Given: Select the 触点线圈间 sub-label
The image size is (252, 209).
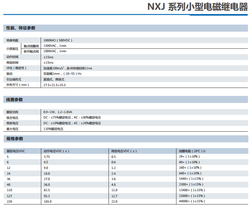Looking at the screenshot, I should coord(31,46).
